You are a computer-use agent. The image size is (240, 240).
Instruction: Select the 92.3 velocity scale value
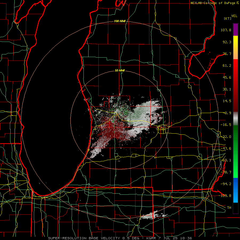pos(227,42)
